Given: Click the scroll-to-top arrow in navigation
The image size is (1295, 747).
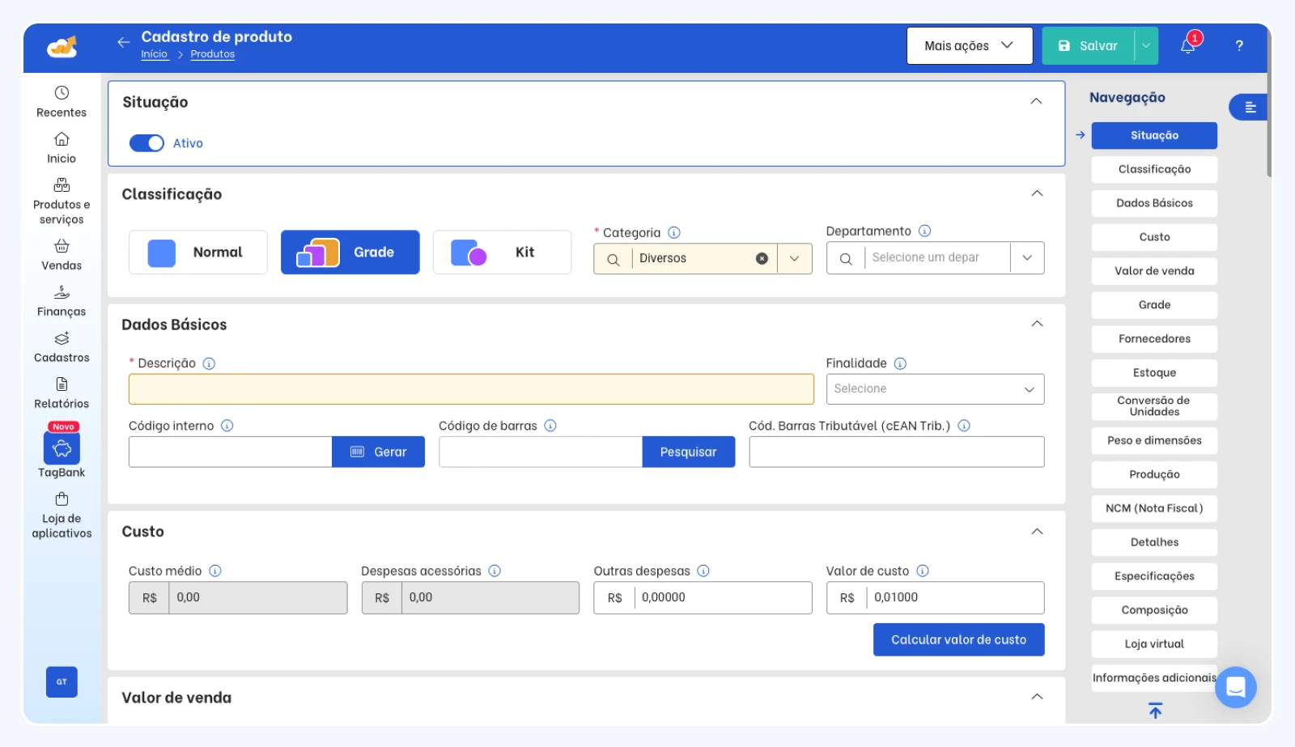Looking at the screenshot, I should coord(1155,711).
